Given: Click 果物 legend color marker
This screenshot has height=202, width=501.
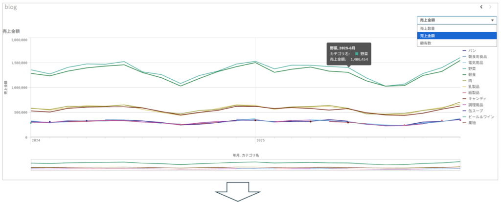Looking at the screenshot, I should [464, 123].
